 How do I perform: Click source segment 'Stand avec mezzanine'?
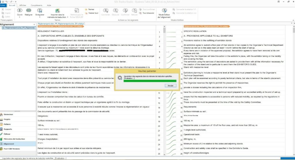click(48, 73)
